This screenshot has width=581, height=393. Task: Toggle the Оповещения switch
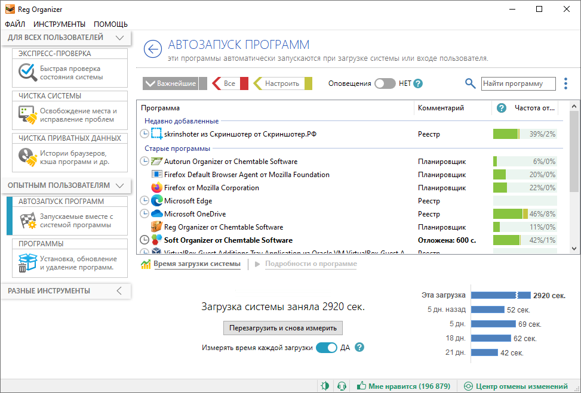pos(385,83)
